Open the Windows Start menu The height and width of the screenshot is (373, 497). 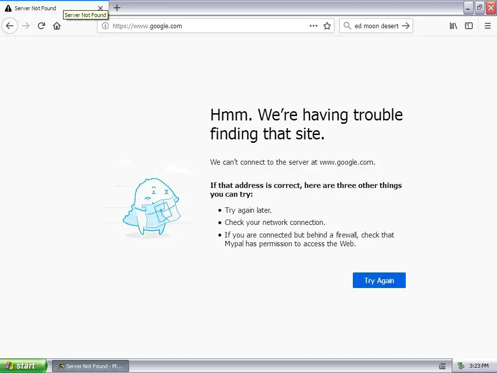pos(23,366)
